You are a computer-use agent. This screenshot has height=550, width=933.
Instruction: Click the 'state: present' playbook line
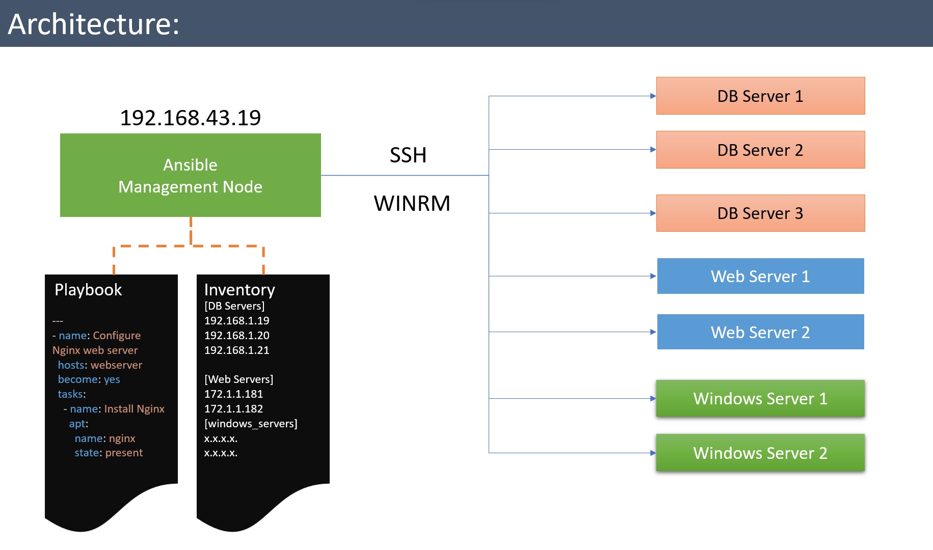pos(109,453)
